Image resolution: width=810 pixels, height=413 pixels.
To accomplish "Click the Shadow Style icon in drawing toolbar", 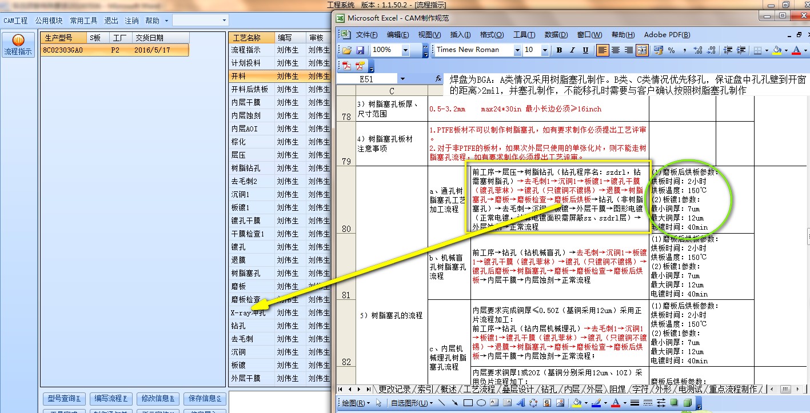I will 674,403.
